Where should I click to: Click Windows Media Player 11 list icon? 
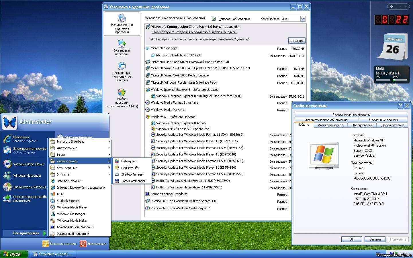tap(148, 109)
